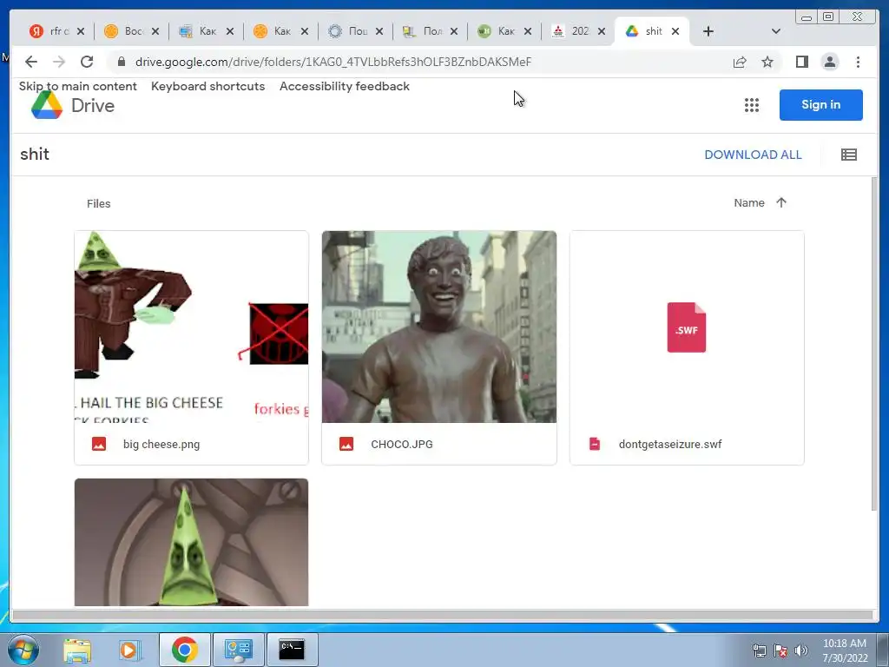Click the lock icon in address bar

[122, 62]
